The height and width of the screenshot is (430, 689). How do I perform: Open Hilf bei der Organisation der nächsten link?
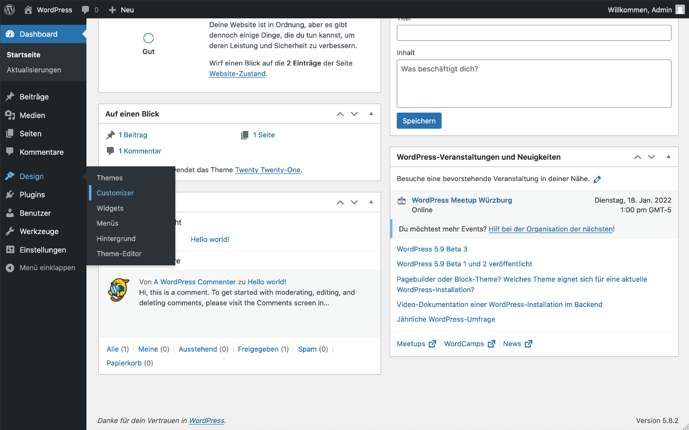tap(551, 229)
